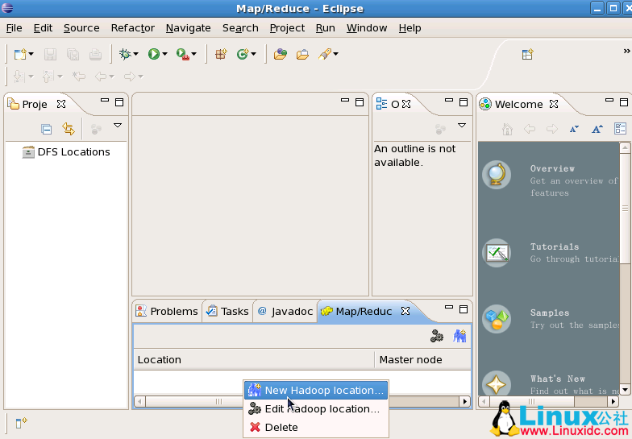Expand the External Tools dropdown arrow
This screenshot has height=439, width=632.
(x=193, y=54)
